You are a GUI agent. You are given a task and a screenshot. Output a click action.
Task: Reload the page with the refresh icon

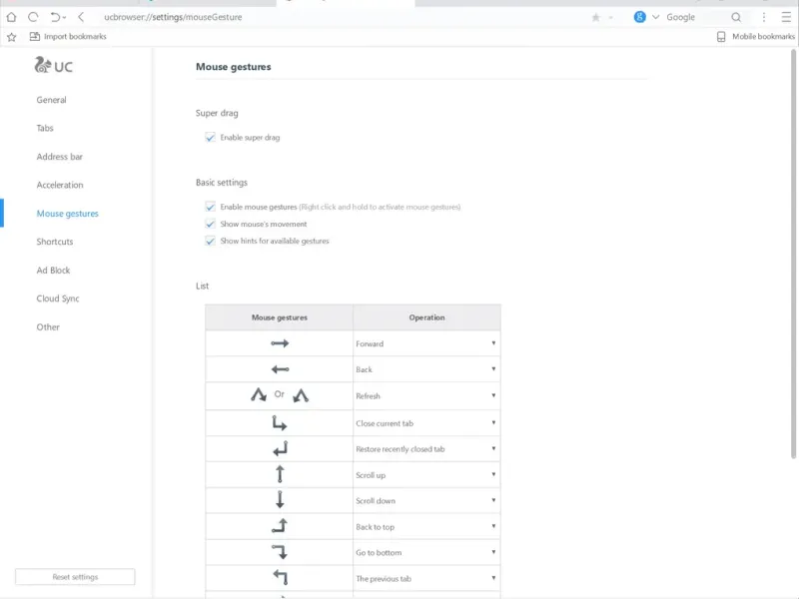tap(33, 17)
